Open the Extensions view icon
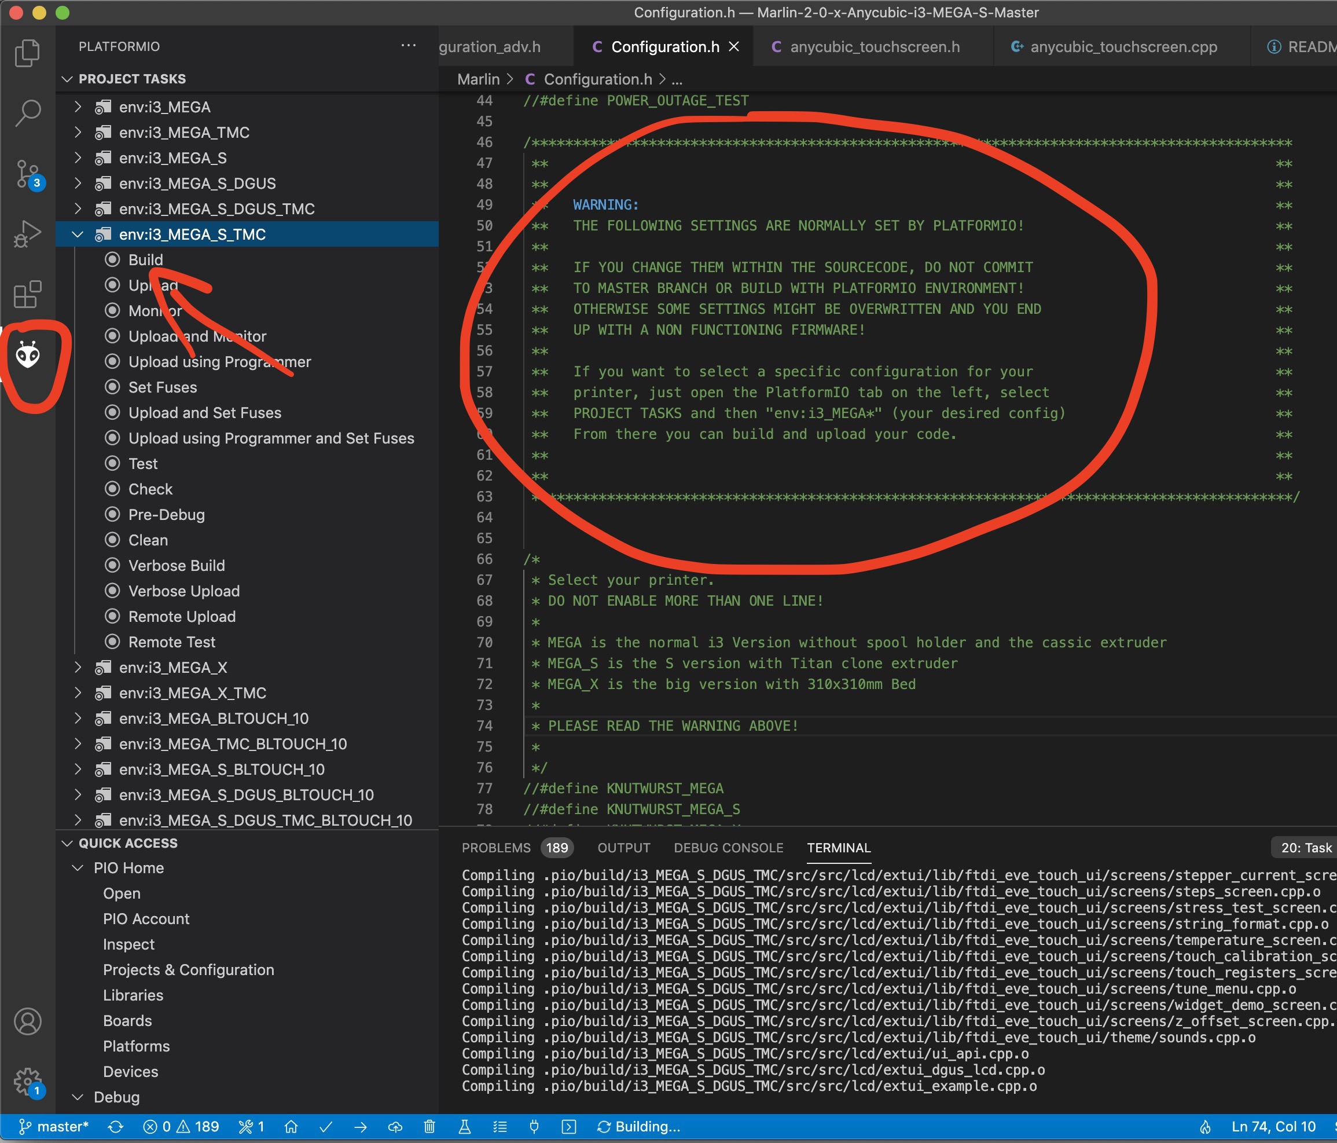Image resolution: width=1337 pixels, height=1143 pixels. 27,294
